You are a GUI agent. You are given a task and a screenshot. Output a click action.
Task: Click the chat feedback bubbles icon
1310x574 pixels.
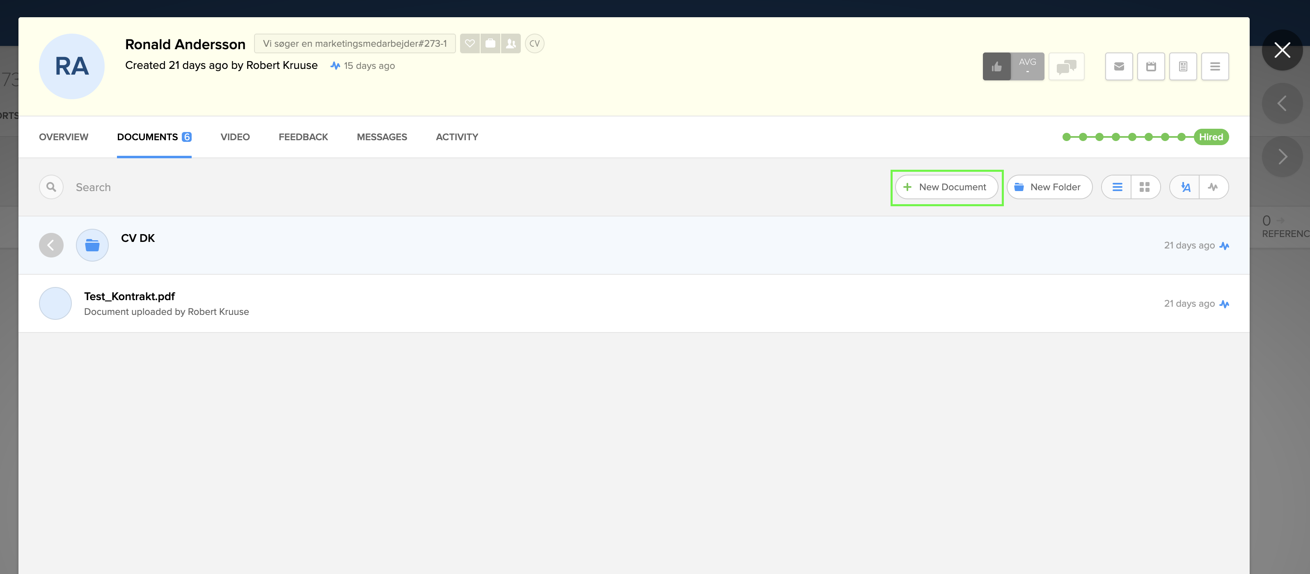tap(1066, 66)
